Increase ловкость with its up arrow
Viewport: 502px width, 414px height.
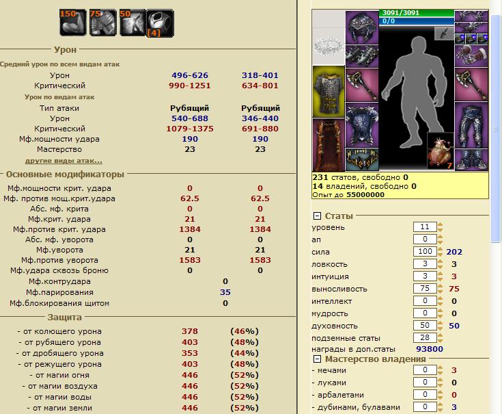441,261
